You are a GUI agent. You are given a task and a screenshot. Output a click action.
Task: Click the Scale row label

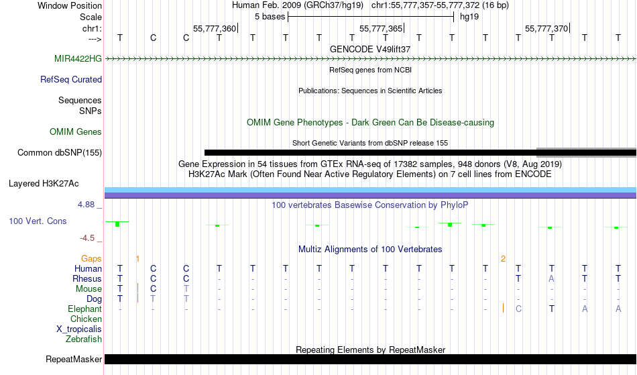91,17
